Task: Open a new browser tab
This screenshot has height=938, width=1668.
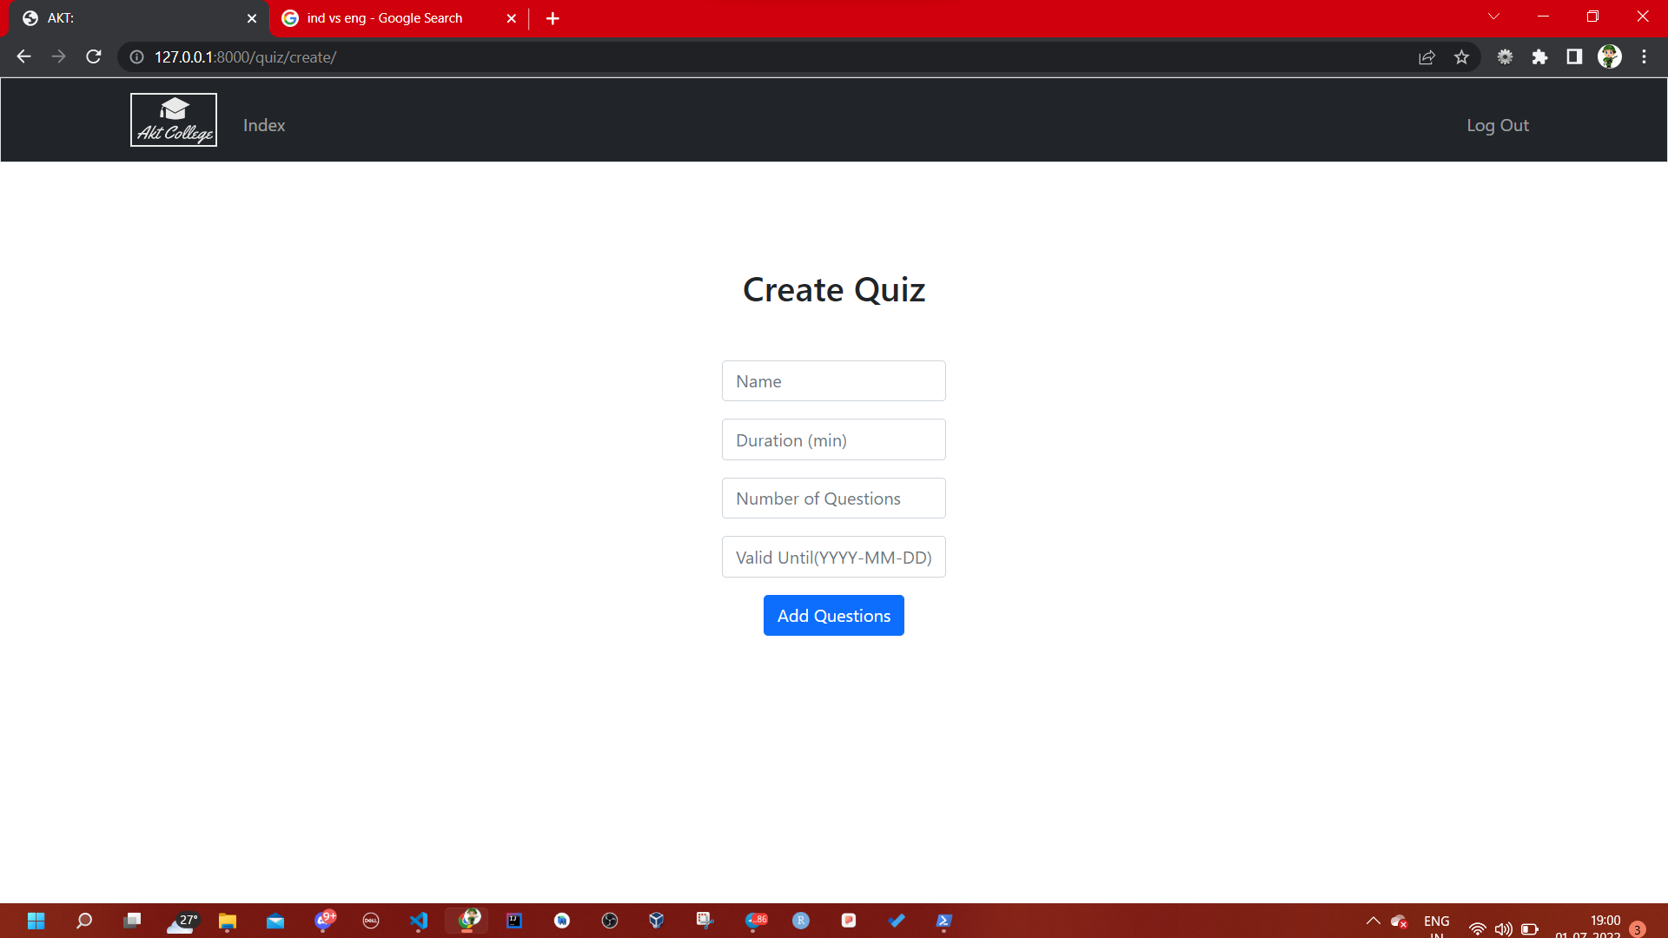Action: (553, 18)
